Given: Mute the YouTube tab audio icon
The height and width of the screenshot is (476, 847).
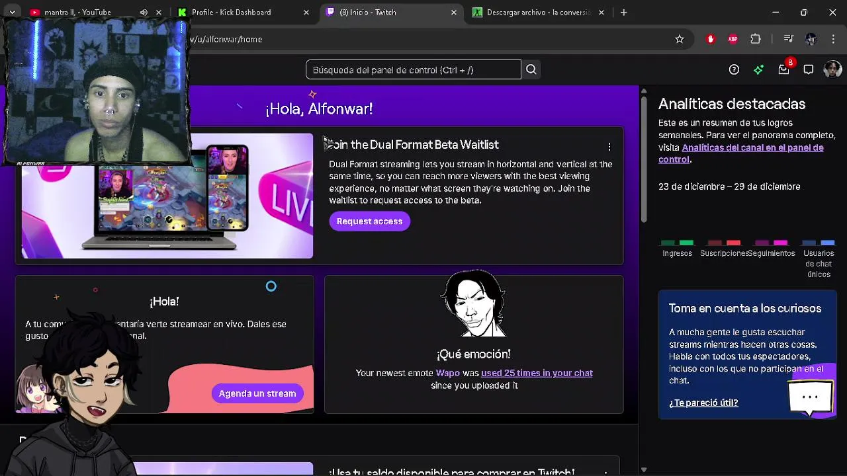Looking at the screenshot, I should [144, 13].
